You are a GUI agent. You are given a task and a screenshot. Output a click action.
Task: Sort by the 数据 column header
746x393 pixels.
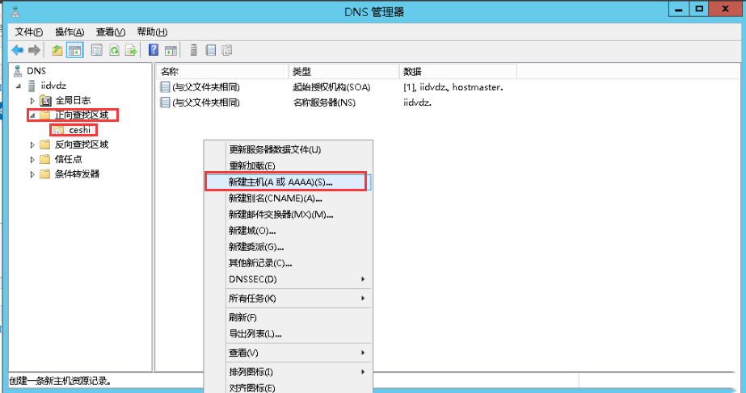click(x=457, y=72)
